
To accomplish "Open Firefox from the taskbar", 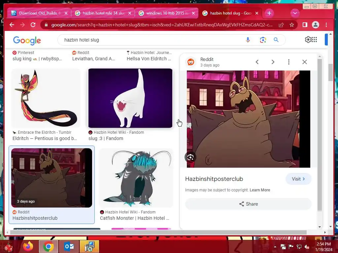I will pyautogui.click(x=28, y=246).
